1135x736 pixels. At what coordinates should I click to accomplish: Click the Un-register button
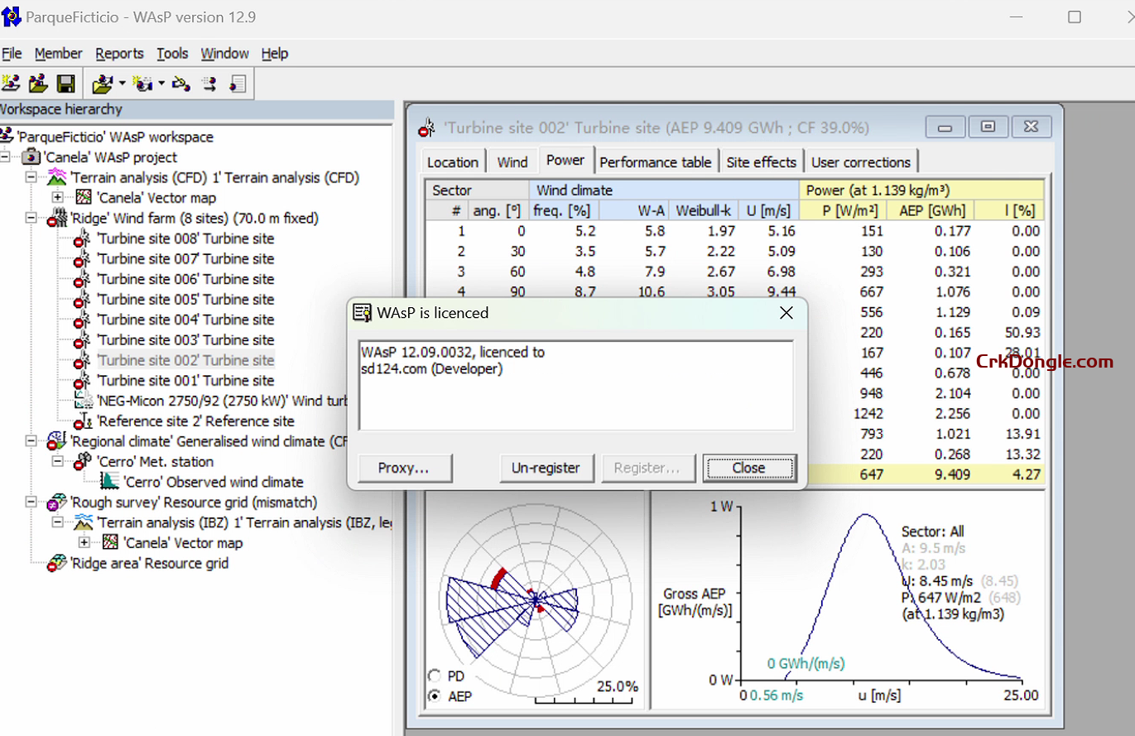click(x=546, y=468)
